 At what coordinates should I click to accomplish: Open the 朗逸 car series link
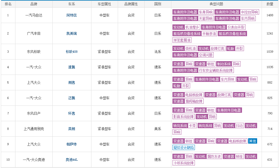tap(71, 82)
